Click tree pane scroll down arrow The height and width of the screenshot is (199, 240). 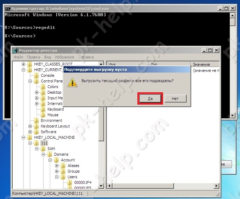pos(101,186)
